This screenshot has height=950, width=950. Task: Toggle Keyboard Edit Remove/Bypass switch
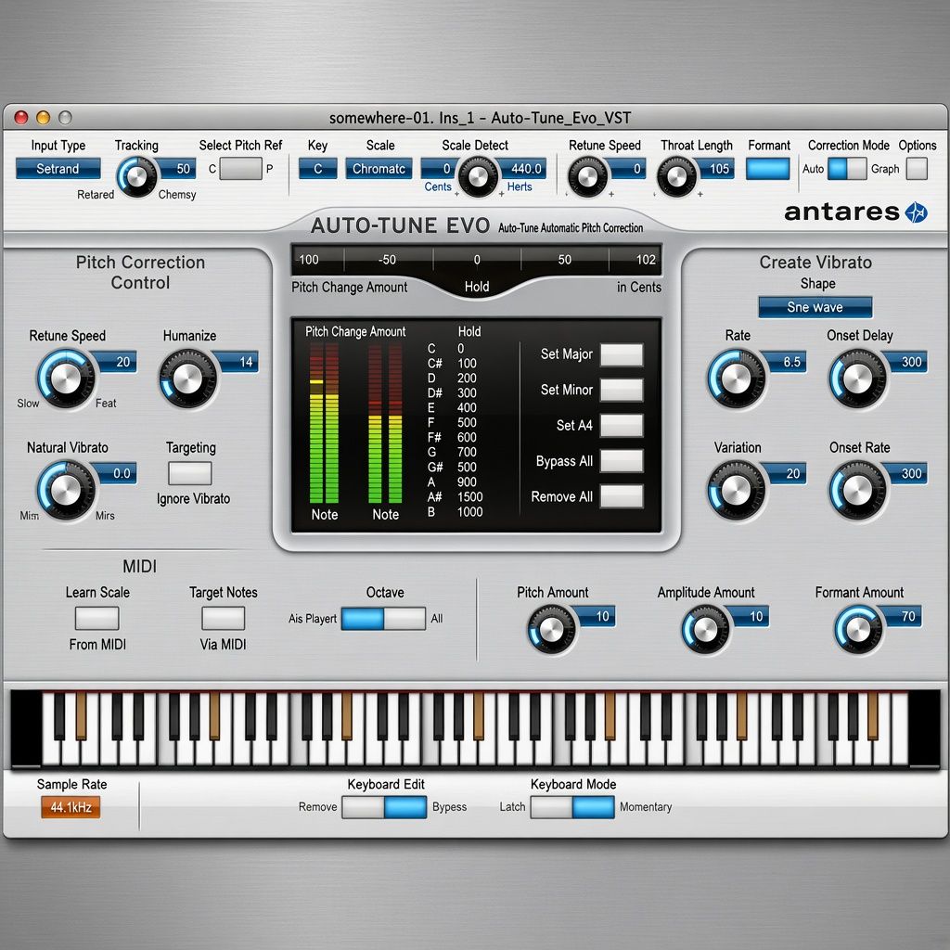384,807
